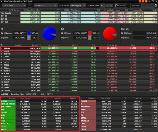Screen dimensions: 158x132
Task: Click the (P) Para Giriş Çıkış header
Action: [x=30, y=10]
